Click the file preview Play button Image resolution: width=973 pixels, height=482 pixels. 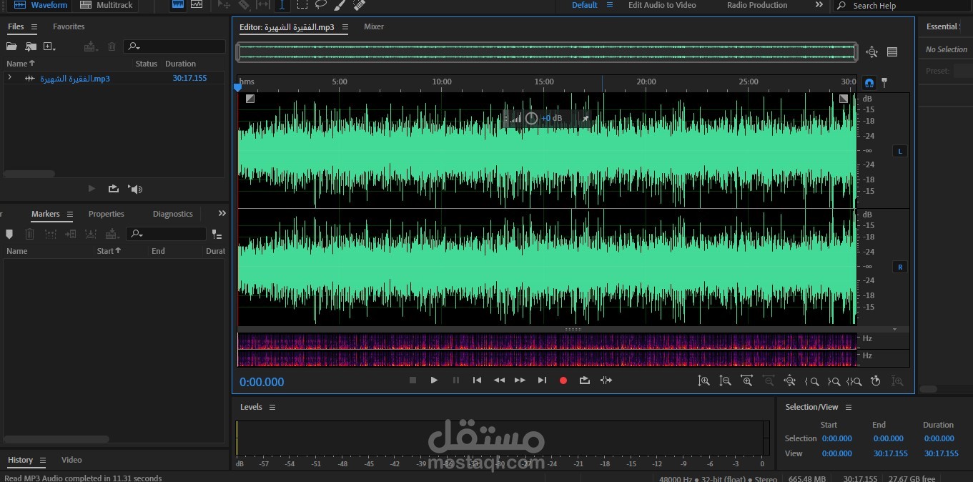[92, 189]
